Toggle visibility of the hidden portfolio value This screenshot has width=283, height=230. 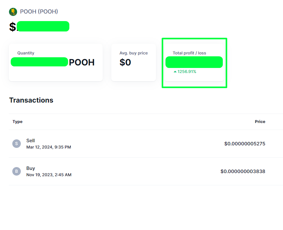point(43,26)
